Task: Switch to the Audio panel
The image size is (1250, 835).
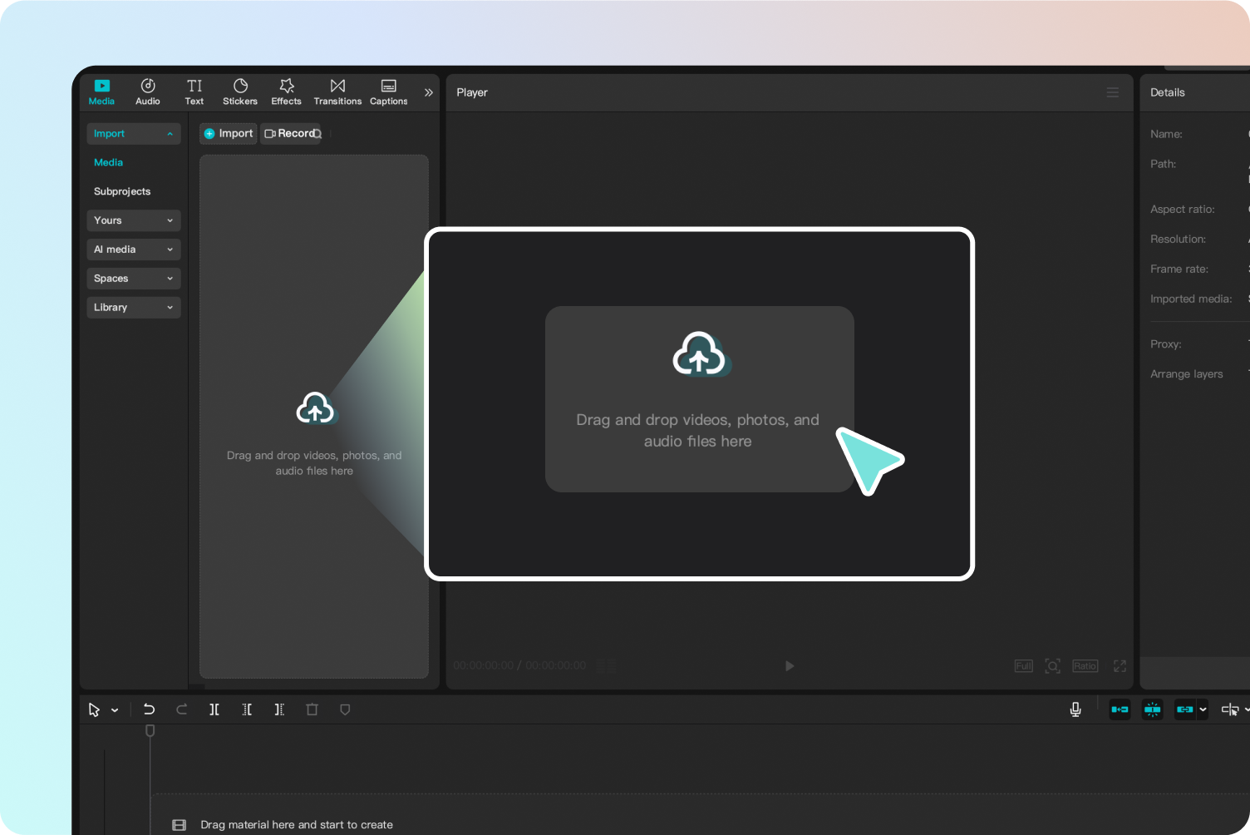Action: point(147,91)
